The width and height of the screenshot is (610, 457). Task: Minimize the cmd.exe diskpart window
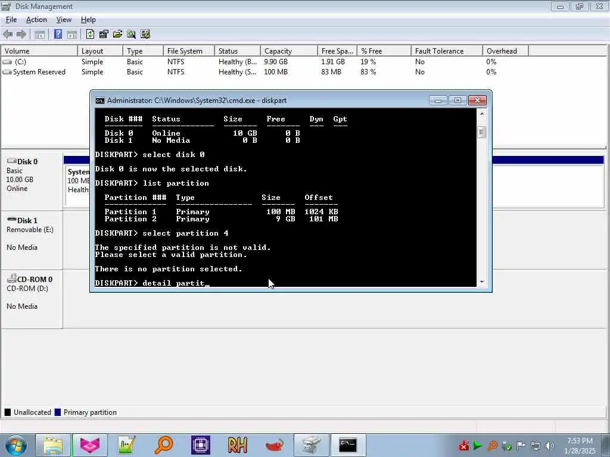[x=438, y=101]
